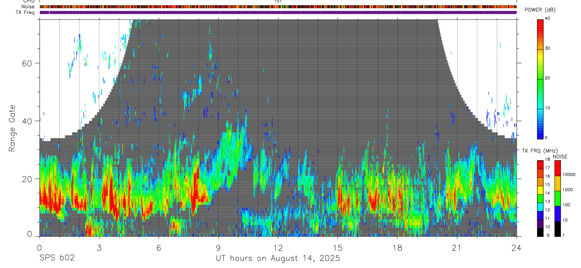Click the 'TX Freq' row label at top left
This screenshot has width=581, height=268.
(x=26, y=12)
